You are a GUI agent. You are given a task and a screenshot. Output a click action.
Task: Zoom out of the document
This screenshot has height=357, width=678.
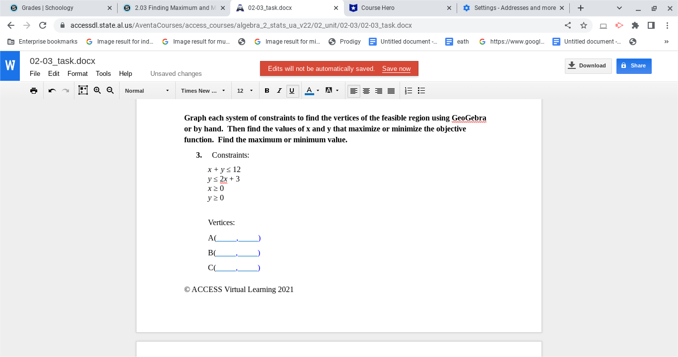(110, 90)
